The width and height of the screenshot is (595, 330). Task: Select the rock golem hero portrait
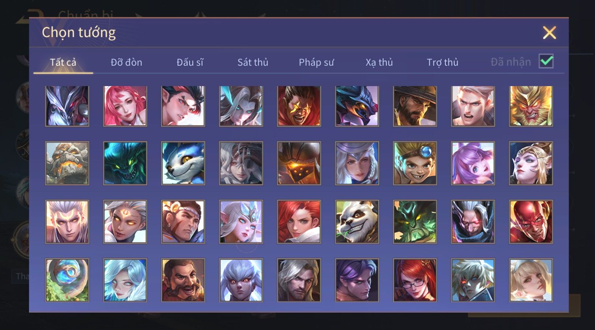coord(67,163)
